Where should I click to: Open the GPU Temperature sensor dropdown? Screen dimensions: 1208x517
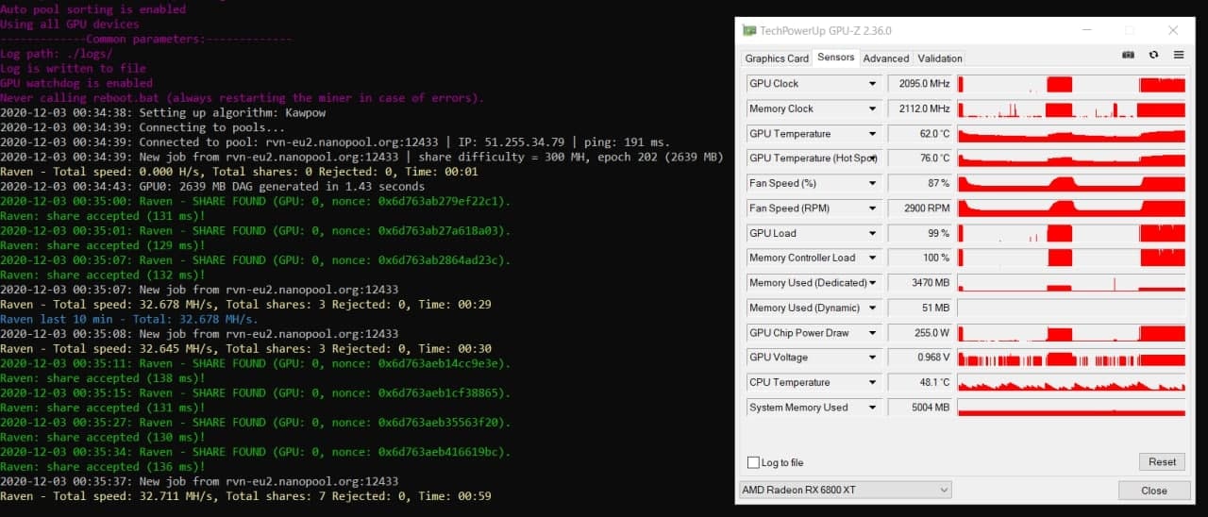[x=873, y=134]
